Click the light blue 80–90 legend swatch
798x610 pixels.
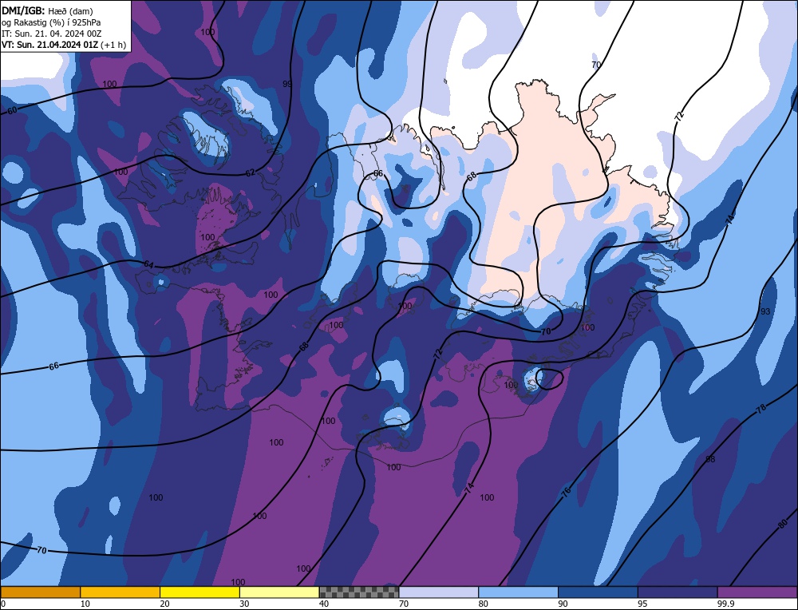[x=518, y=592]
